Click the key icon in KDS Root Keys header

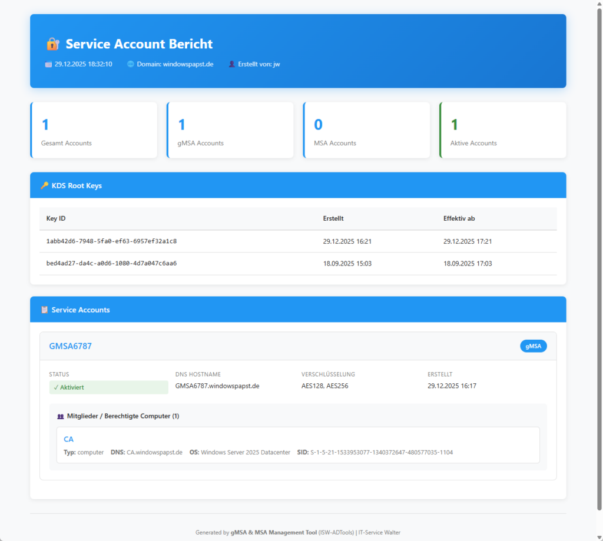pyautogui.click(x=45, y=185)
